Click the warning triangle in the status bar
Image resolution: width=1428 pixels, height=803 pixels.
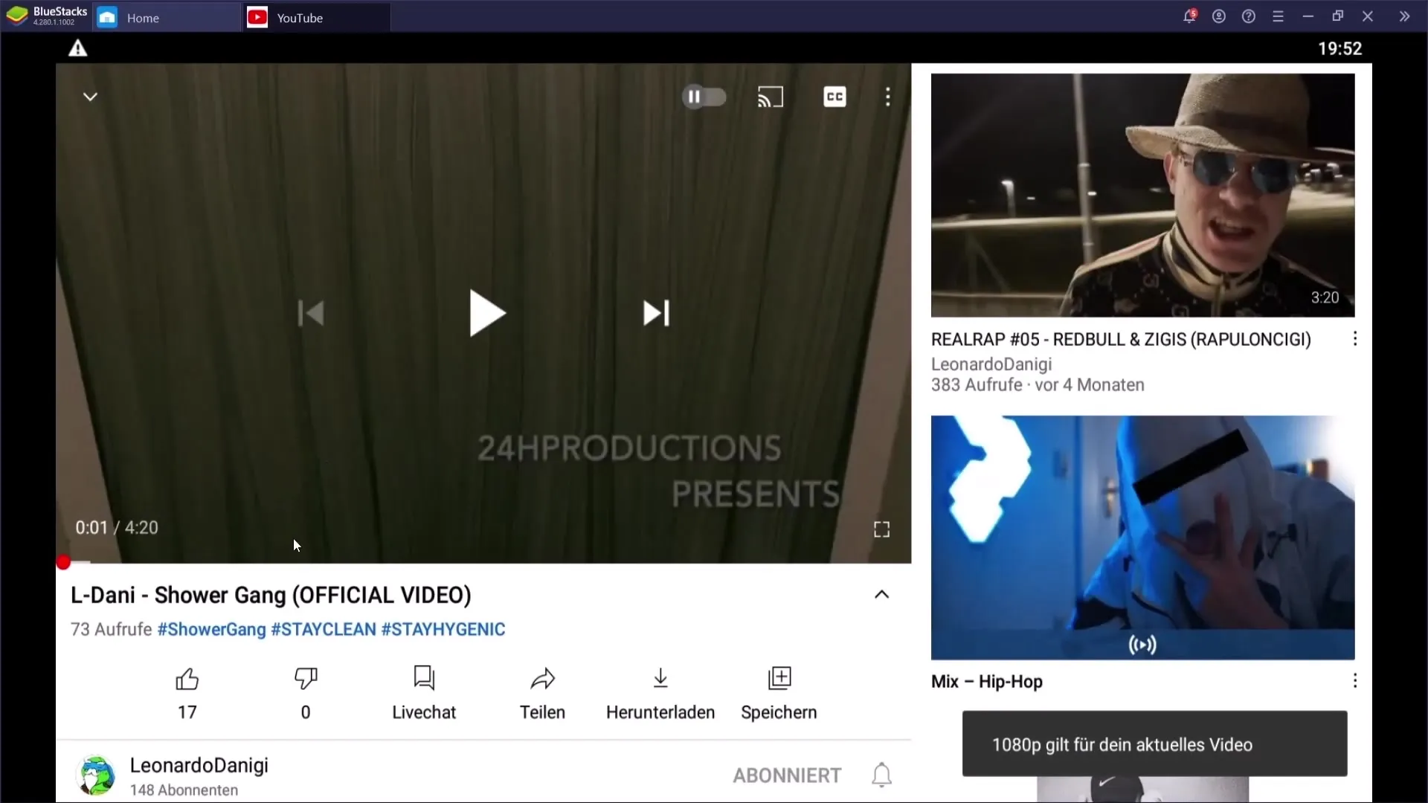78,49
